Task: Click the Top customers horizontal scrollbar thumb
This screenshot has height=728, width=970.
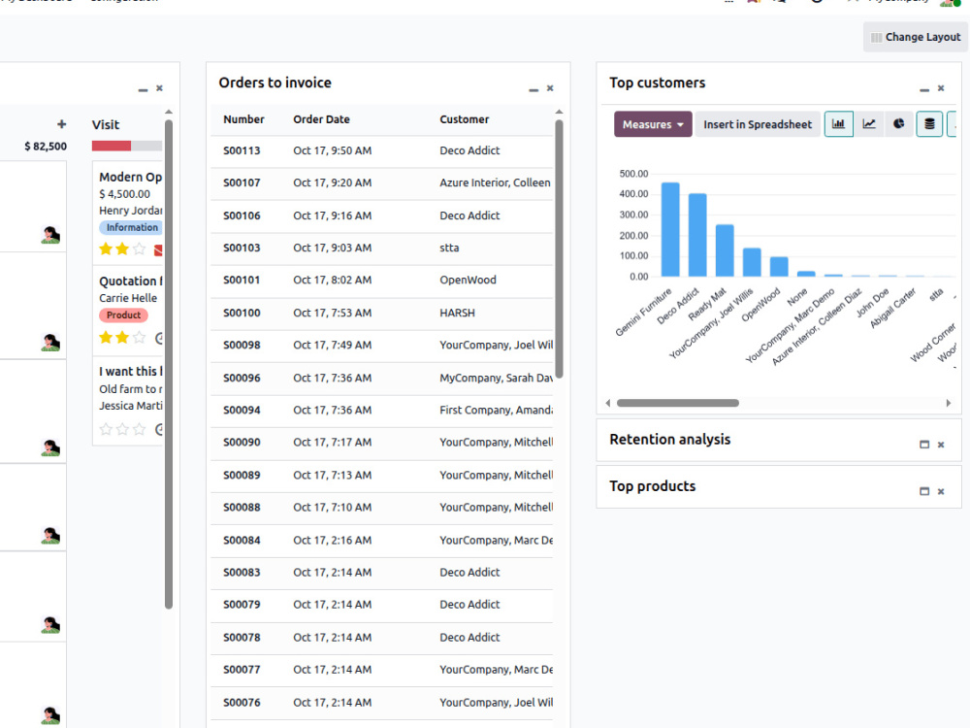Action: pyautogui.click(x=678, y=403)
